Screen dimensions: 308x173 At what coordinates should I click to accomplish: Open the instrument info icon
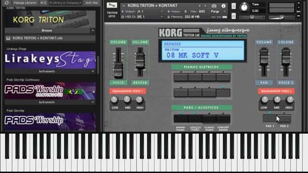click(223, 6)
